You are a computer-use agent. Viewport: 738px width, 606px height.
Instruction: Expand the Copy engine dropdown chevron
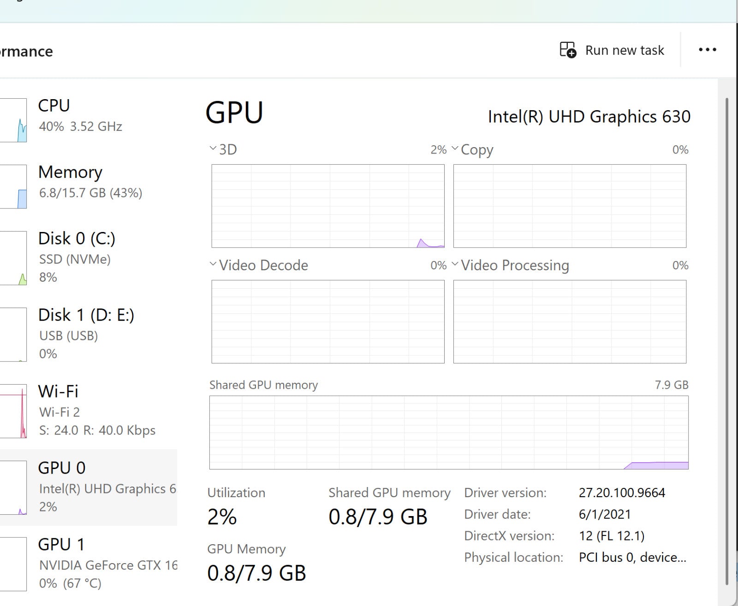(455, 149)
